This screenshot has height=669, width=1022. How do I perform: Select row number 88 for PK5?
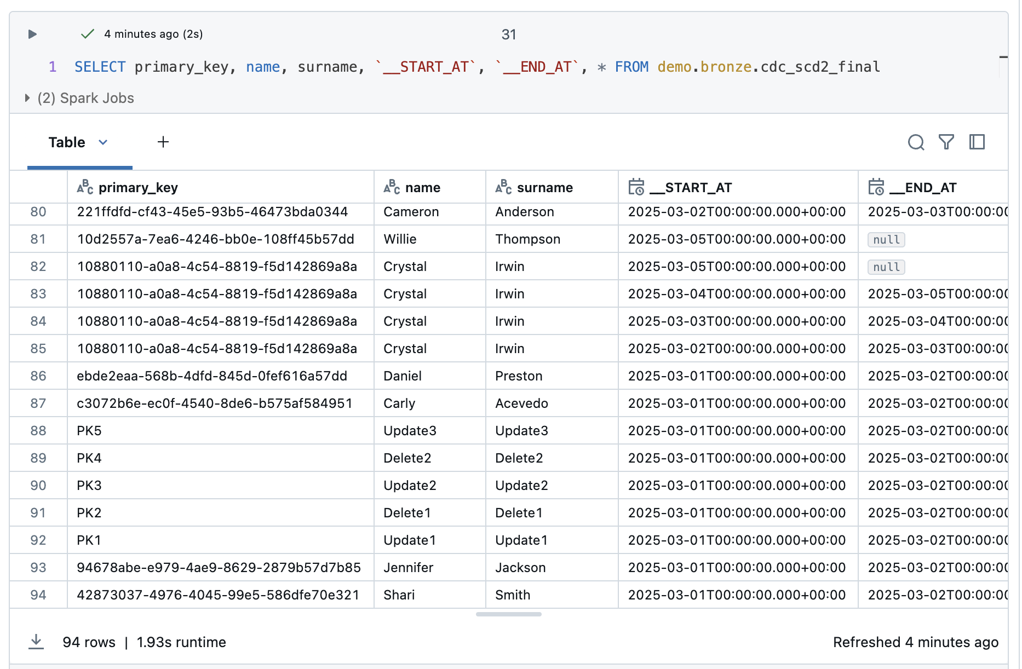pyautogui.click(x=38, y=431)
